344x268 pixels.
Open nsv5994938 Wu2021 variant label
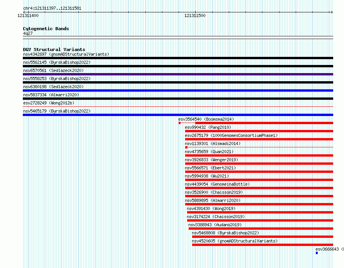coord(207,176)
